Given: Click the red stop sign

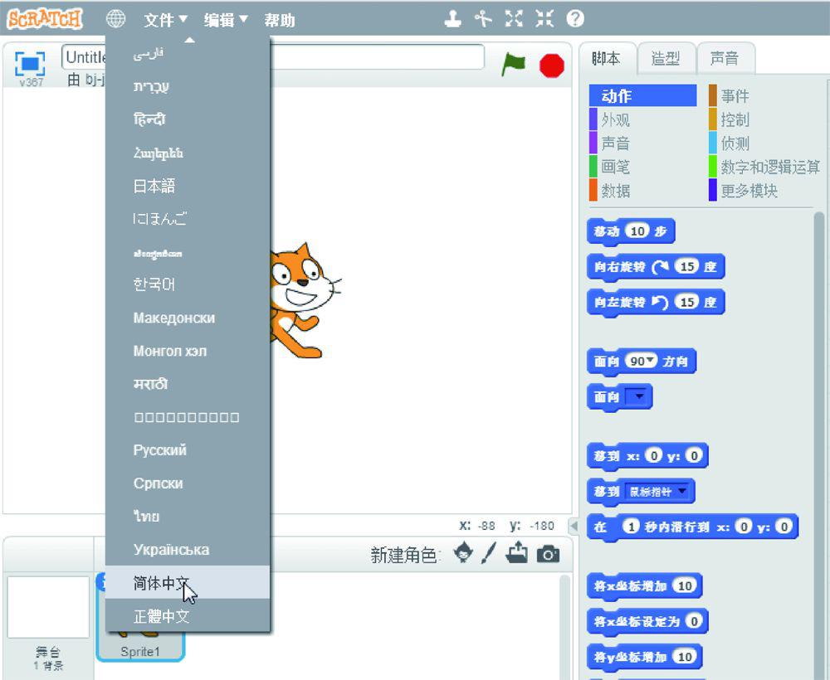Looking at the screenshot, I should (552, 66).
